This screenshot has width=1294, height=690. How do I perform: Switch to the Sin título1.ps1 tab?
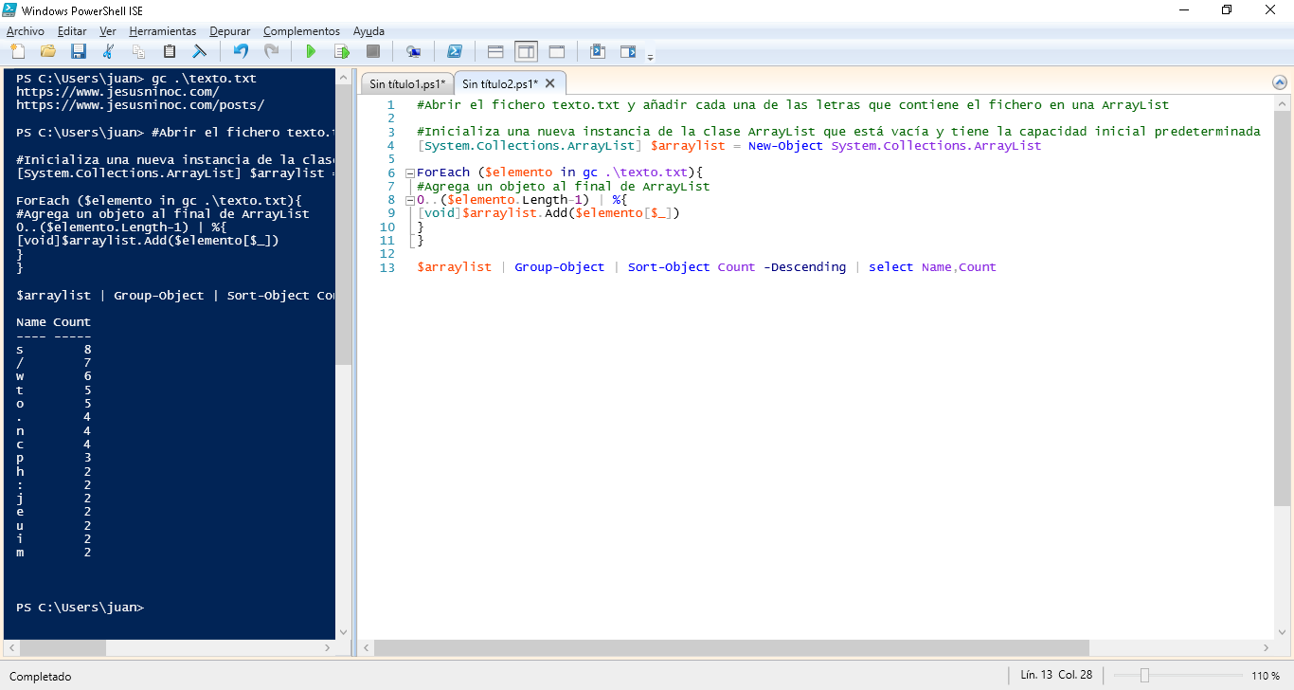[x=407, y=83]
